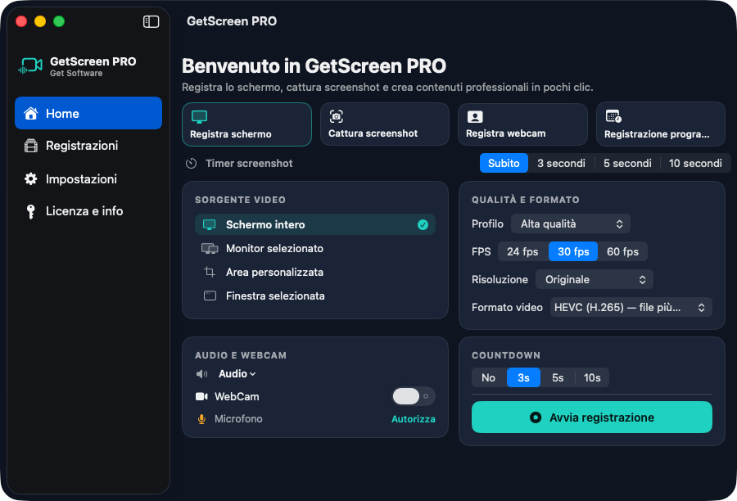Click the Timer screenshot clock icon

(191, 164)
